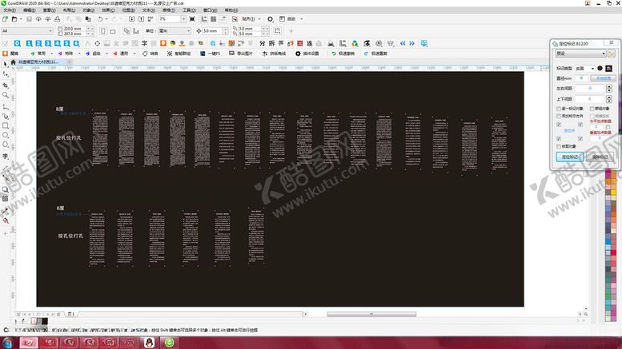Viewport: 622px width, 349px height.
Task: Click the black circle mark shape icon in the panel
Action: tap(600, 69)
